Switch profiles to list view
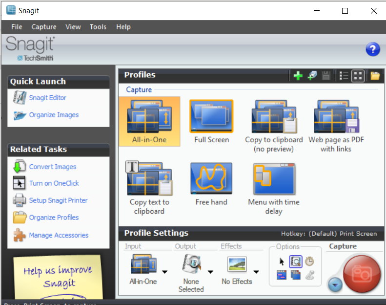This screenshot has width=386, height=305. pyautogui.click(x=344, y=76)
